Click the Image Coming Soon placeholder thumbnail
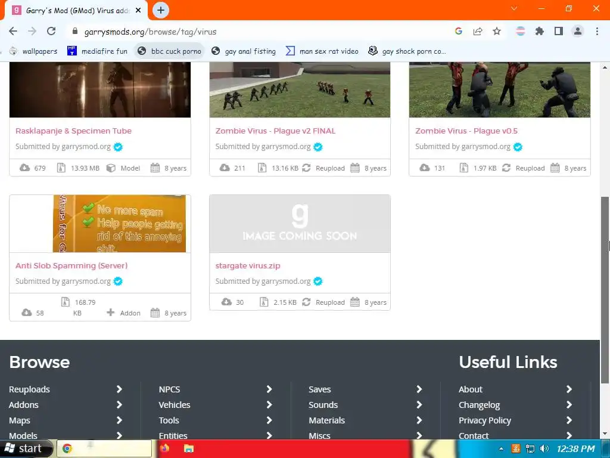Image resolution: width=610 pixels, height=458 pixels. point(300,224)
